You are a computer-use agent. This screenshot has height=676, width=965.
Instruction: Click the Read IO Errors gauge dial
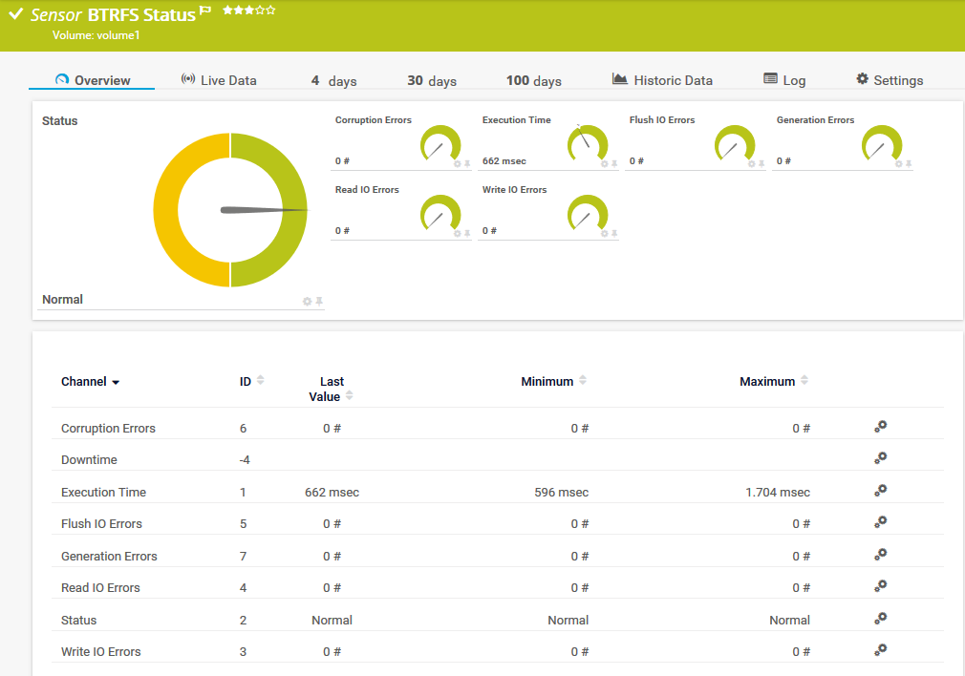coord(440,214)
